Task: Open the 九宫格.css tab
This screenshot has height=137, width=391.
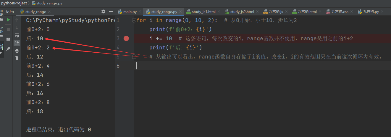Action: [340, 12]
